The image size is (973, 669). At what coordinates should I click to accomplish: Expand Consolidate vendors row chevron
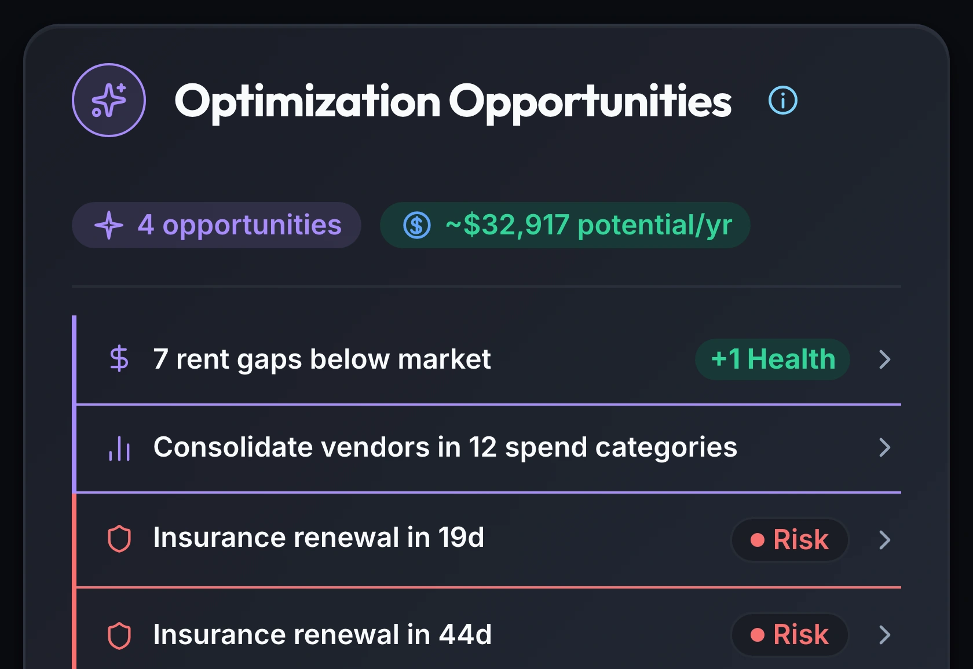click(884, 447)
